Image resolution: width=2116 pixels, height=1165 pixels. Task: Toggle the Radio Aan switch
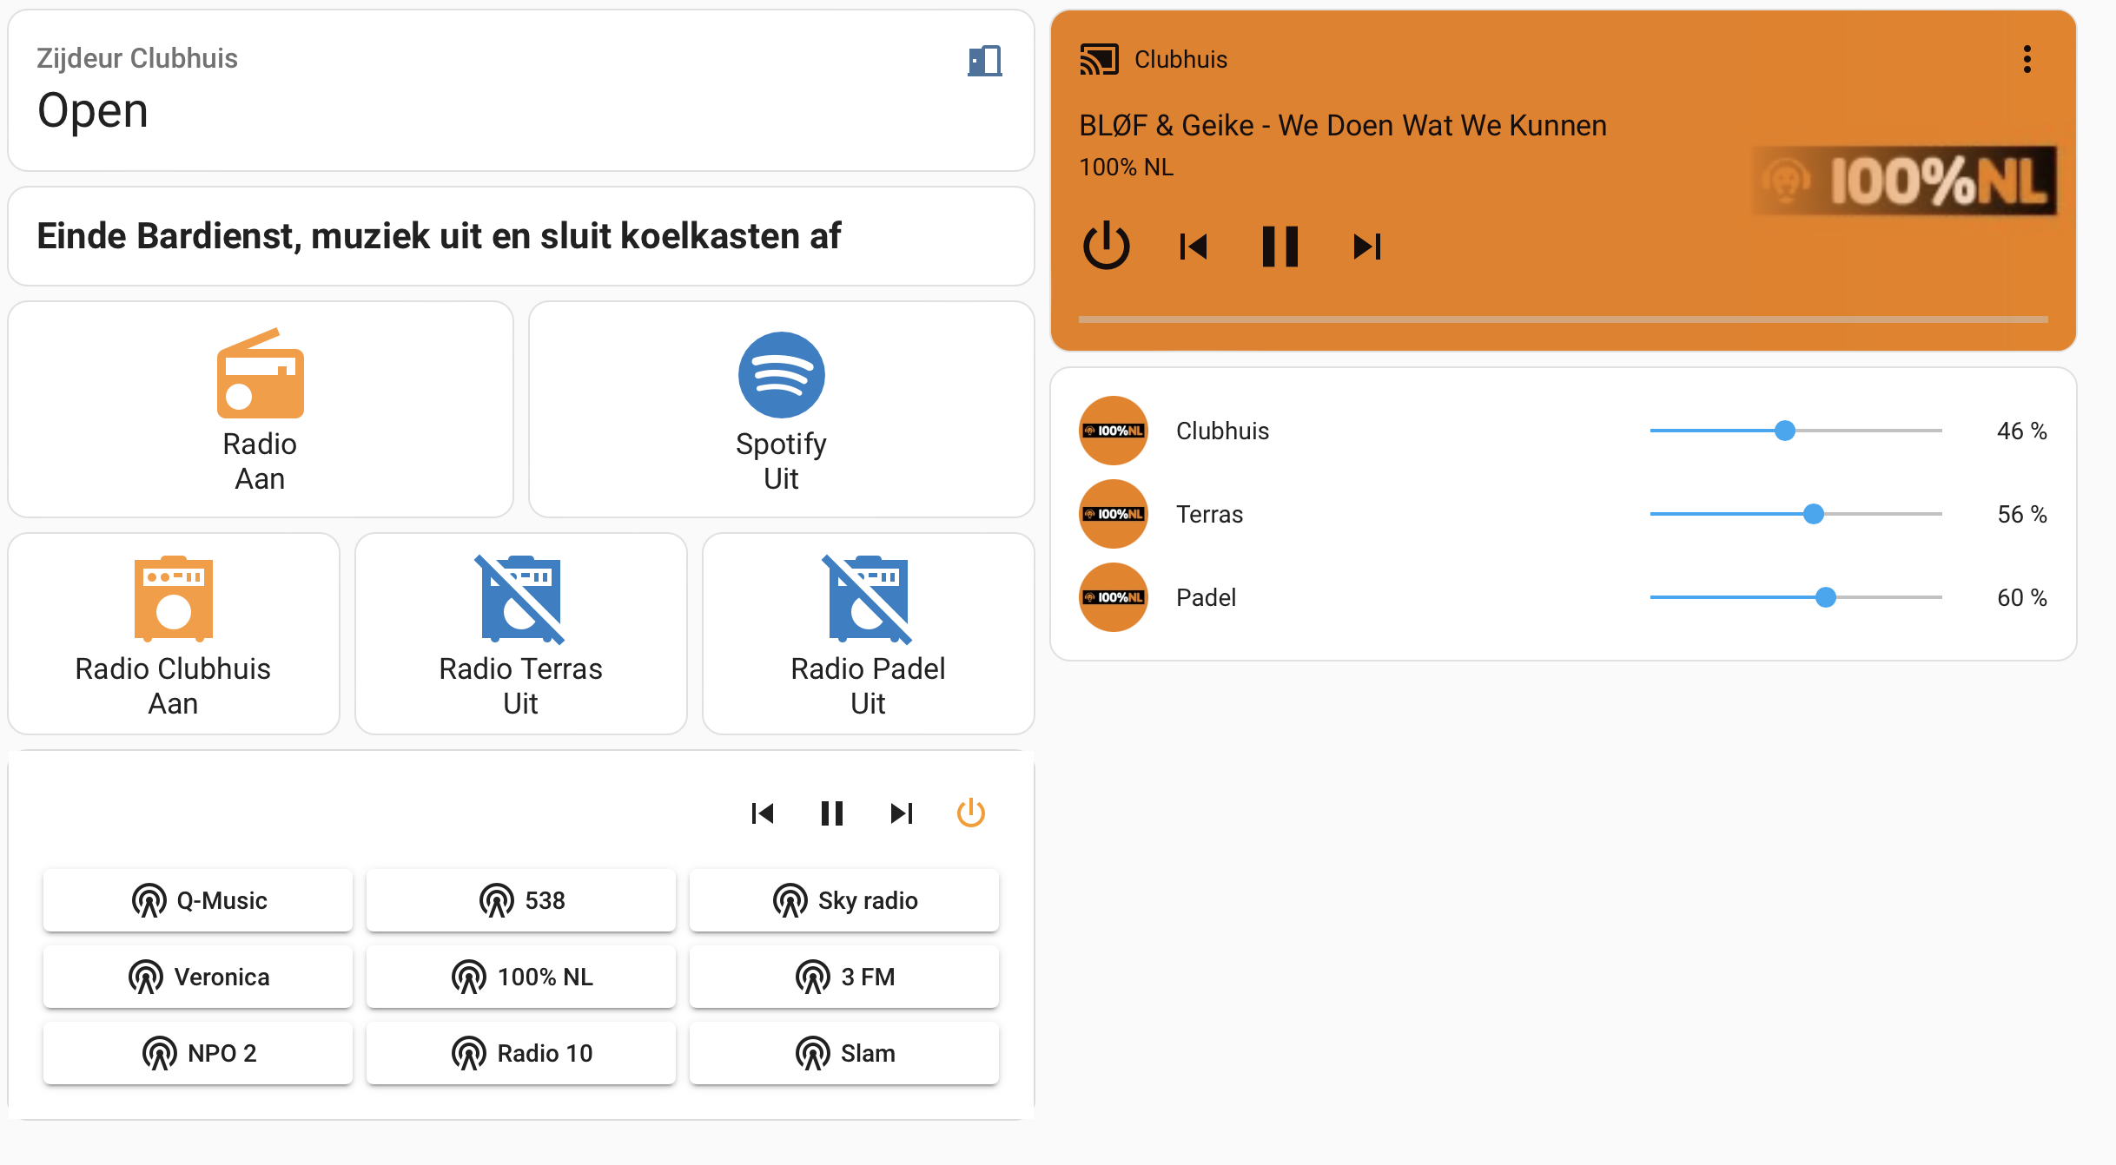(x=260, y=409)
